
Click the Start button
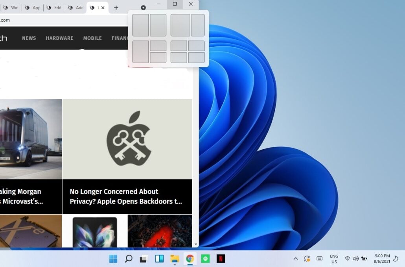pyautogui.click(x=113, y=259)
